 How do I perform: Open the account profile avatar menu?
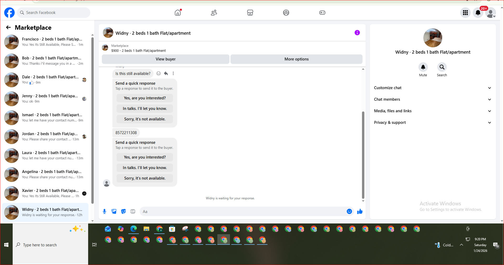tap(491, 13)
